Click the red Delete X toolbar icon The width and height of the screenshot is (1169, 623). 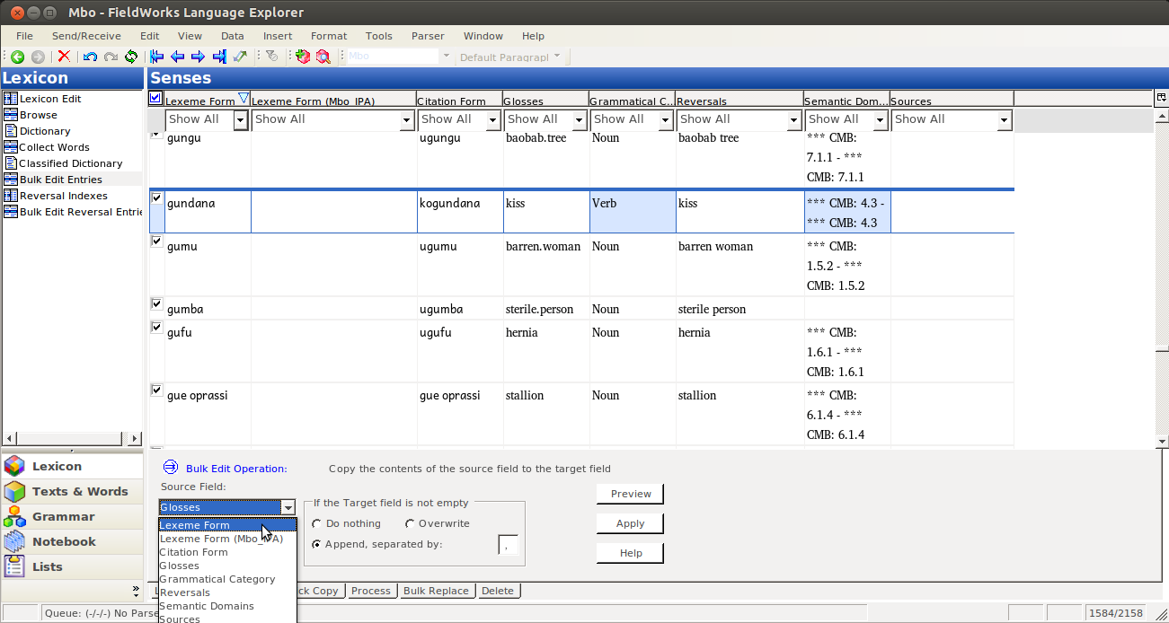(64, 57)
